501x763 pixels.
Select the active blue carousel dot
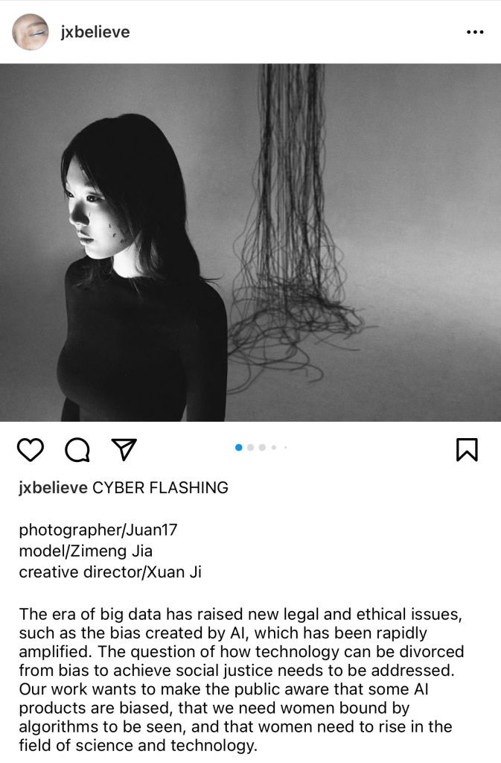click(x=239, y=447)
